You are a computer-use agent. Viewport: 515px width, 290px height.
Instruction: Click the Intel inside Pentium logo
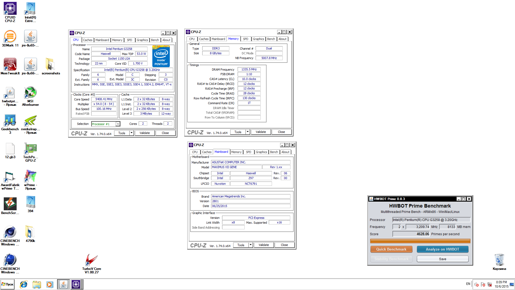pos(161,56)
